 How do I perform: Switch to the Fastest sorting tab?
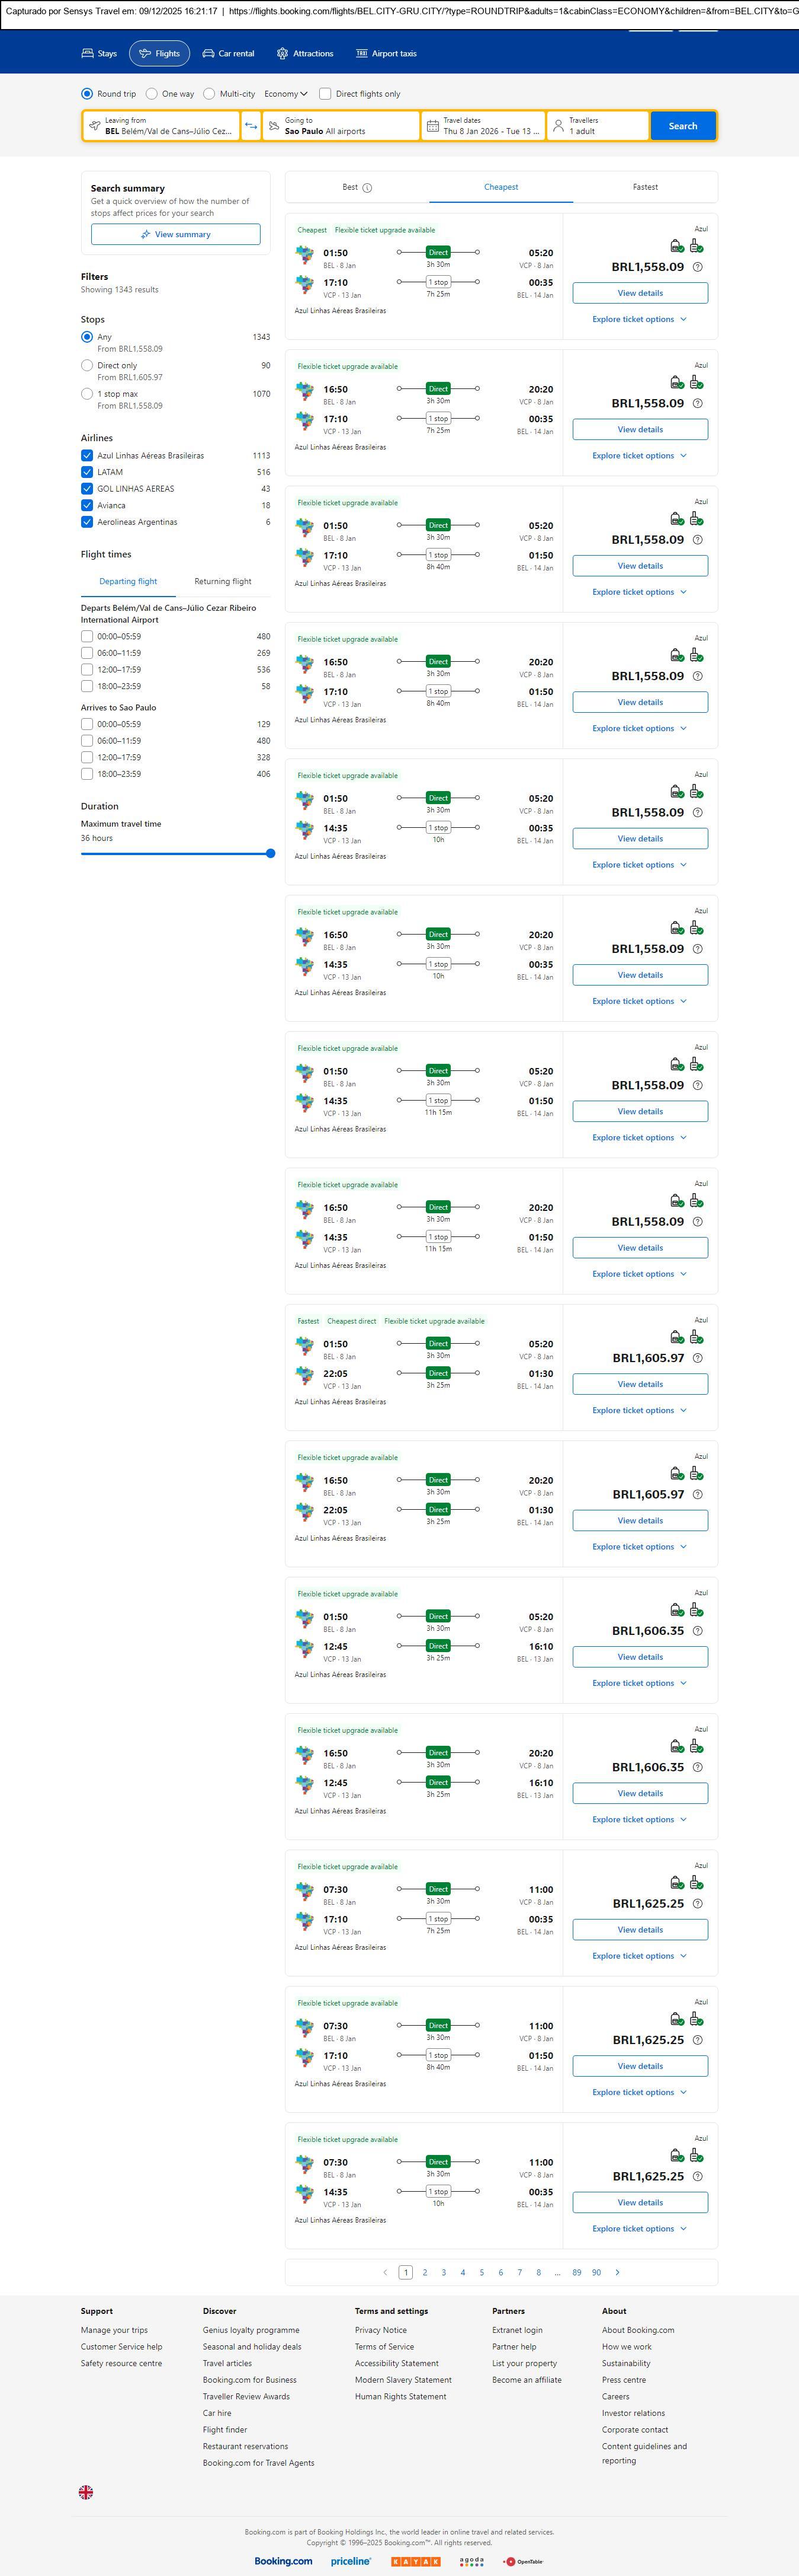click(645, 187)
